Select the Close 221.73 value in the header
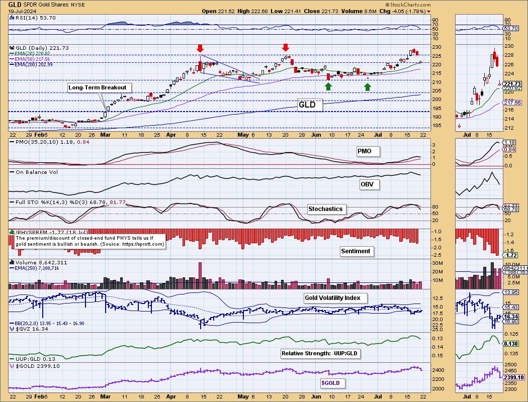The width and height of the screenshot is (528, 402). [x=321, y=11]
